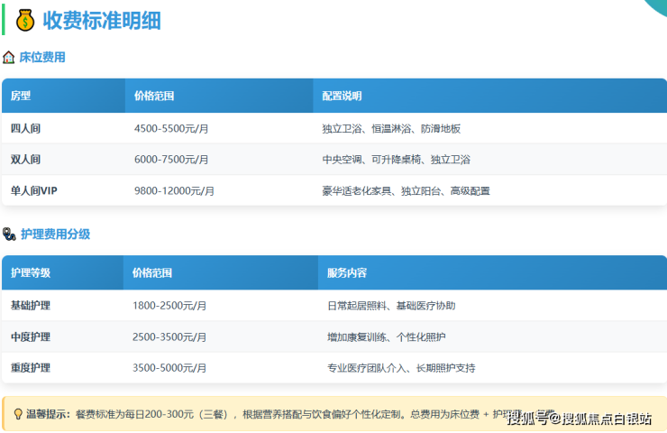Click the 配置说明 column header
Viewport: 667px width, 433px height.
point(342,96)
